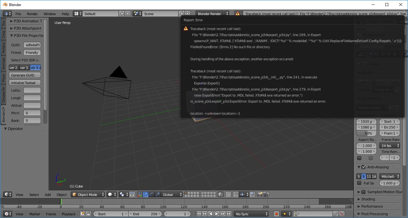Enable the rotate manipulator in the header
Screen dimensions: 408x218
152,194
